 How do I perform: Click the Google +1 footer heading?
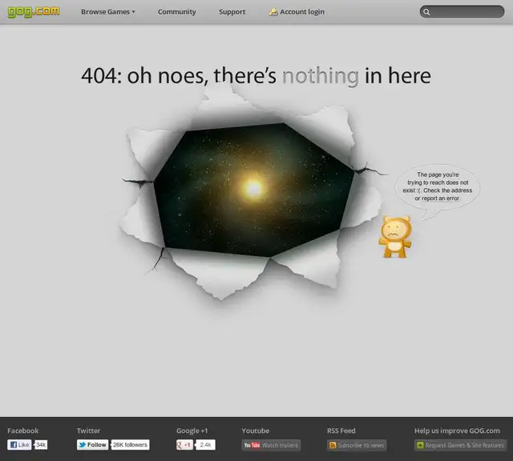click(192, 431)
